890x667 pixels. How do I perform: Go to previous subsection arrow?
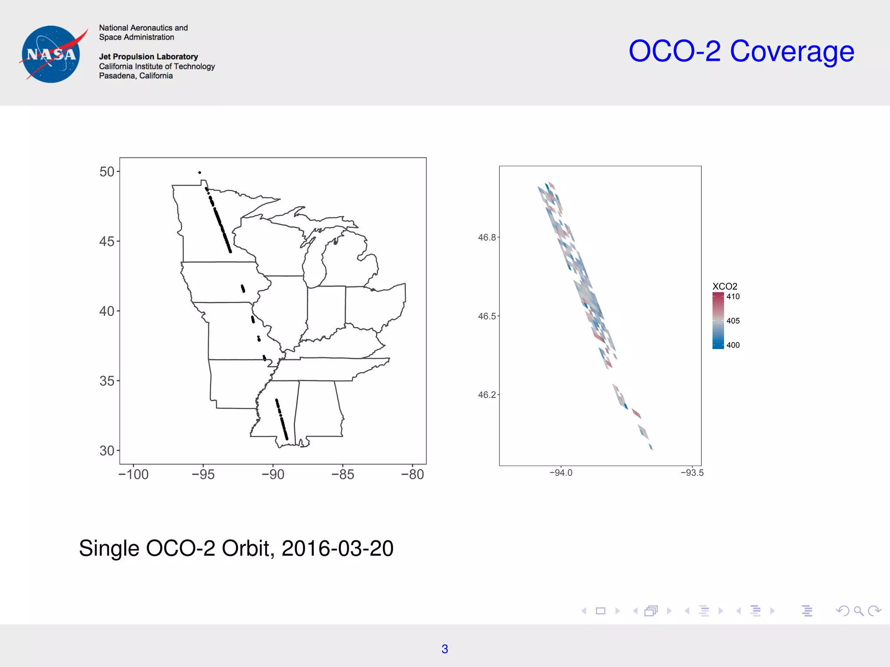(687, 611)
